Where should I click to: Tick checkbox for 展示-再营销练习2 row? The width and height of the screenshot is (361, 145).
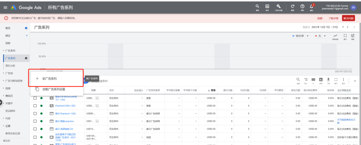pos(35,129)
